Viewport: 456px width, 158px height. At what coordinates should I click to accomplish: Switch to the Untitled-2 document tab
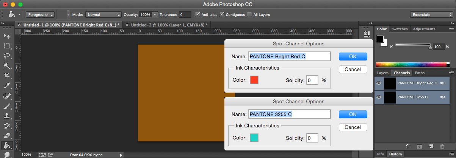click(x=170, y=25)
